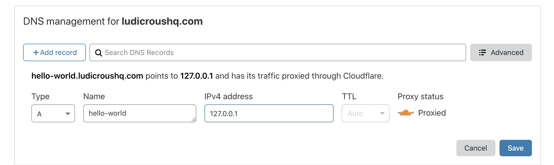Cancel the DNS record edit
This screenshot has width=554, height=165.
(476, 148)
